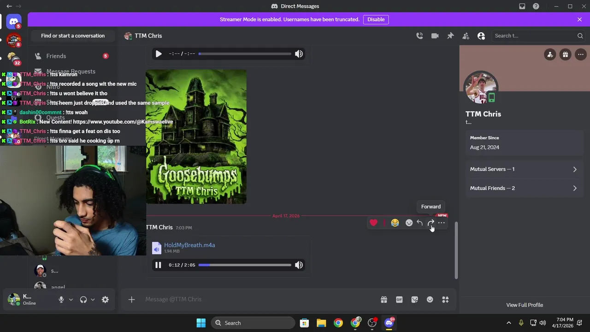Open the emoji picker in message bar
The image size is (590, 332).
coord(430,300)
